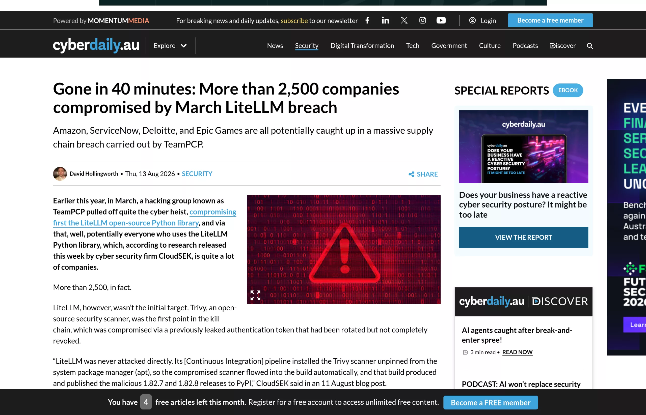Image resolution: width=646 pixels, height=415 pixels.
Task: Click the 'SPECIAL REPORTS' heading
Action: (x=501, y=91)
